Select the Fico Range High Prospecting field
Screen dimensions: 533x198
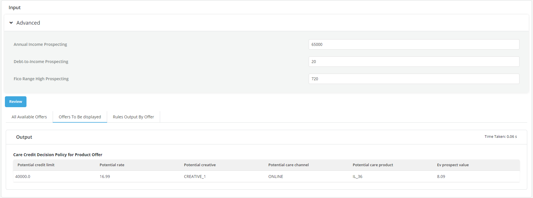413,79
